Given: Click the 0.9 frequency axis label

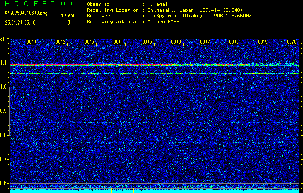Looking at the screenshot, I should 3,111.
